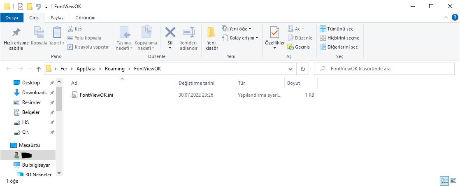
Task: Click the quick access Properties icon
Action: tap(20, 7)
